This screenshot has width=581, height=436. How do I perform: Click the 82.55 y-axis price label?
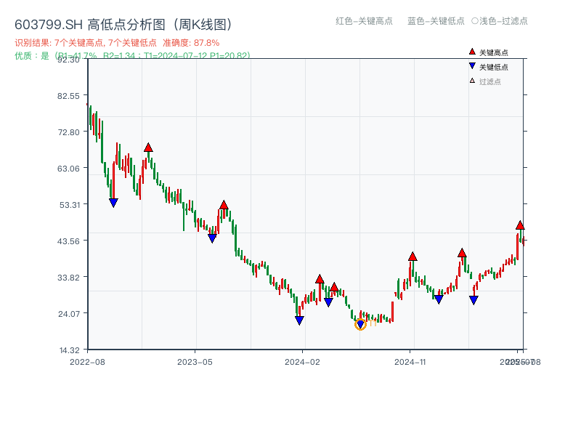click(x=68, y=96)
